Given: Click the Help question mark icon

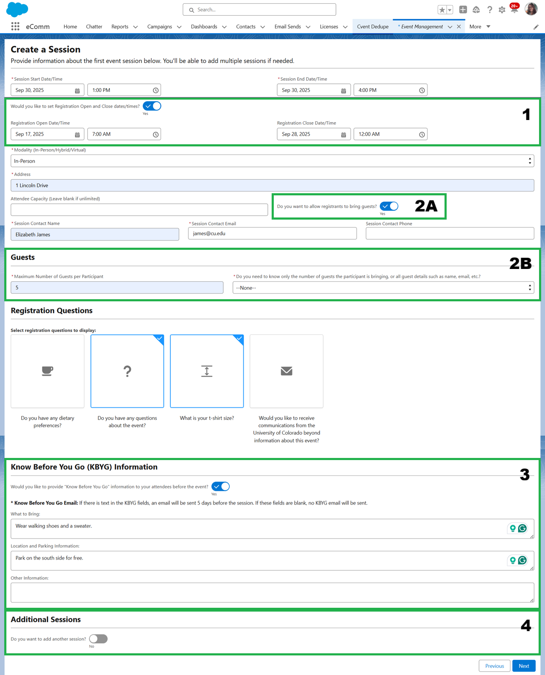Looking at the screenshot, I should coord(490,10).
